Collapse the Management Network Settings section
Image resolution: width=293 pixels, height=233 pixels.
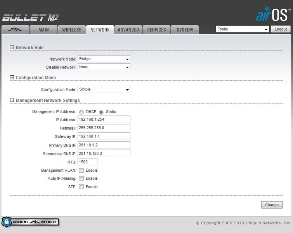(x=12, y=100)
